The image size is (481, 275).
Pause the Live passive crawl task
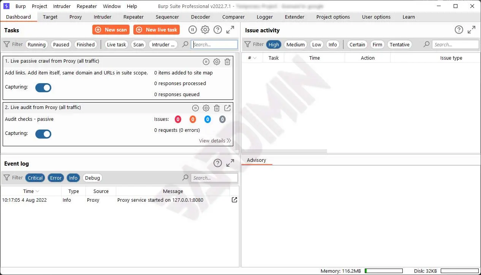[x=206, y=62]
